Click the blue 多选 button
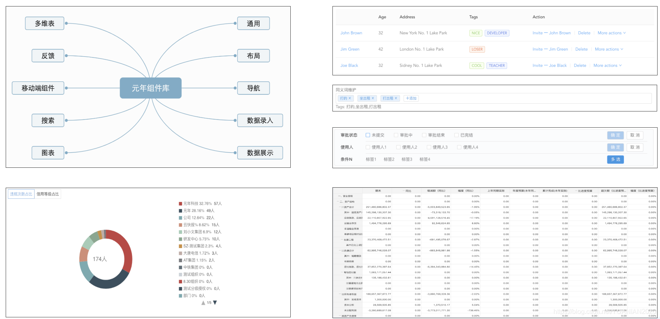This screenshot has width=660, height=319. [x=615, y=160]
